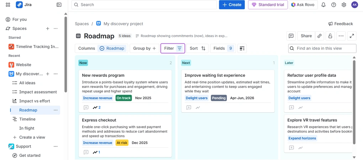The height and width of the screenshot is (160, 363).
Task: Click the Pending status tag
Action: 219,98
